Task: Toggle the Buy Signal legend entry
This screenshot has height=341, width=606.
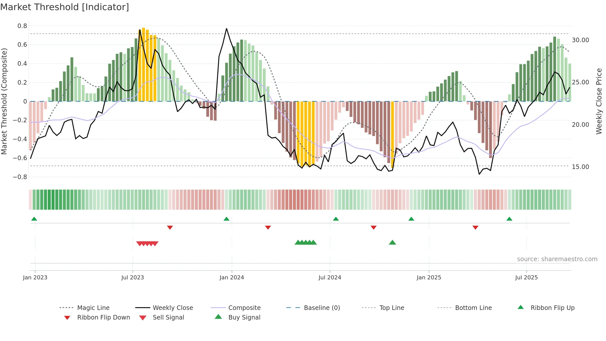Action: tap(237, 317)
